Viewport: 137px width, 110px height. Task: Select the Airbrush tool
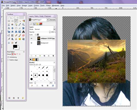coord(9,39)
